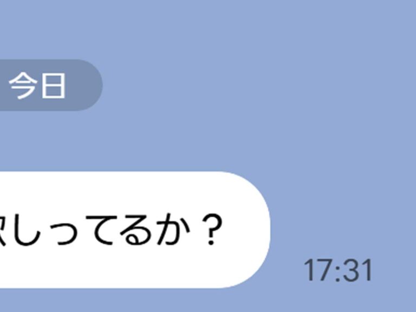Select the message bubble ending in しってるか？
Image resolution: width=416 pixels, height=312 pixels.
pos(135,230)
